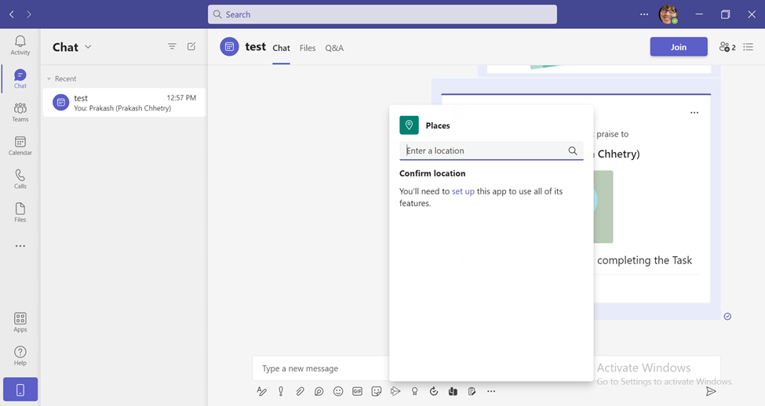Focus the top Search box
Viewport: 765px width, 406px height.
pyautogui.click(x=382, y=15)
